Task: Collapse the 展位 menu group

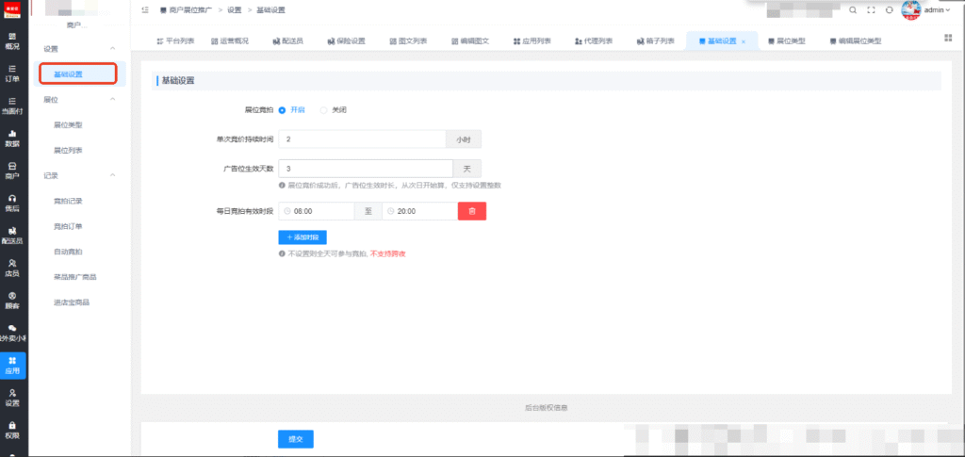Action: [x=112, y=99]
